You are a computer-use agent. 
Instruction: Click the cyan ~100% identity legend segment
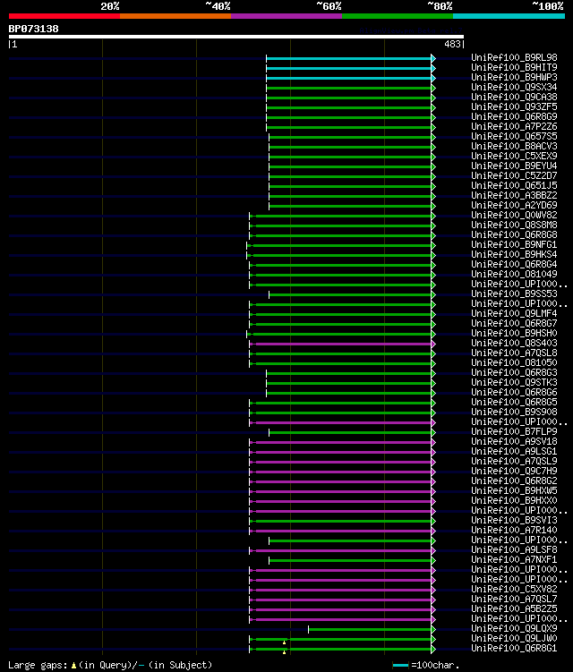pos(509,16)
